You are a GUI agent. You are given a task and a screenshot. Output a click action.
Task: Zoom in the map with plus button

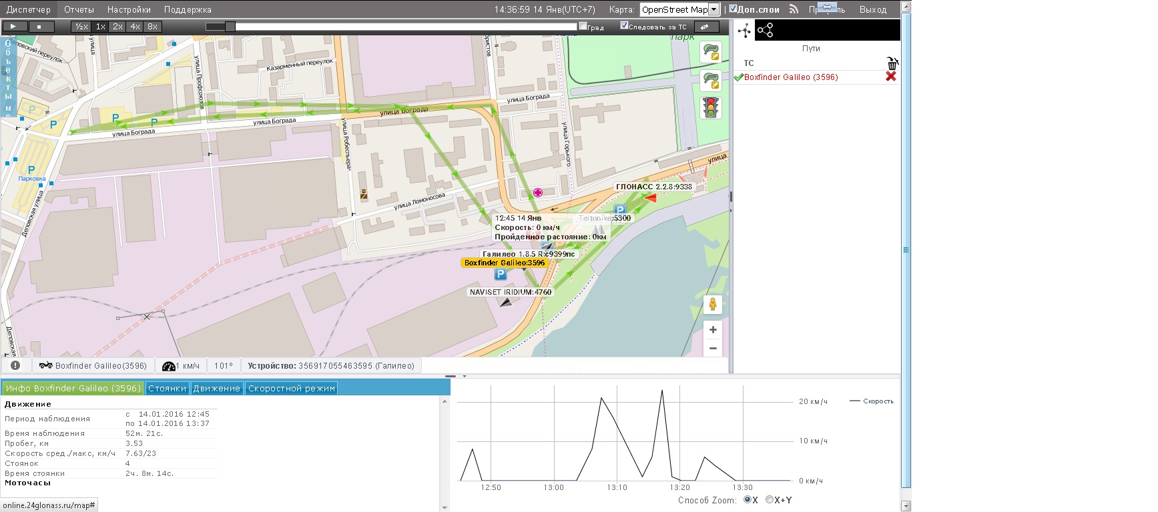pos(713,330)
